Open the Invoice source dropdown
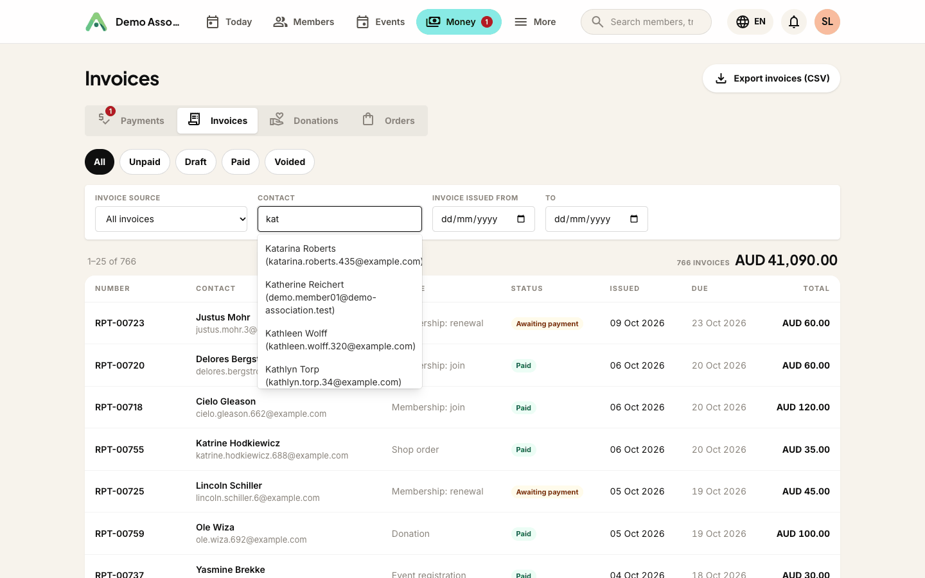The image size is (925, 578). point(171,219)
